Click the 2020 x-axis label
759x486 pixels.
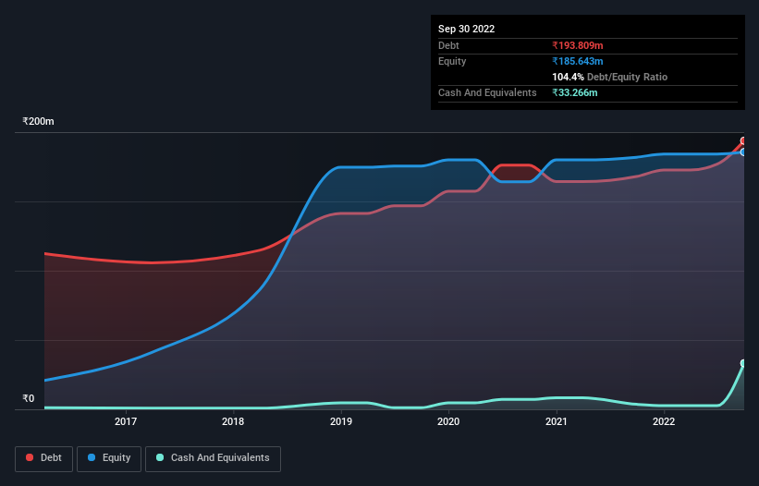(448, 421)
